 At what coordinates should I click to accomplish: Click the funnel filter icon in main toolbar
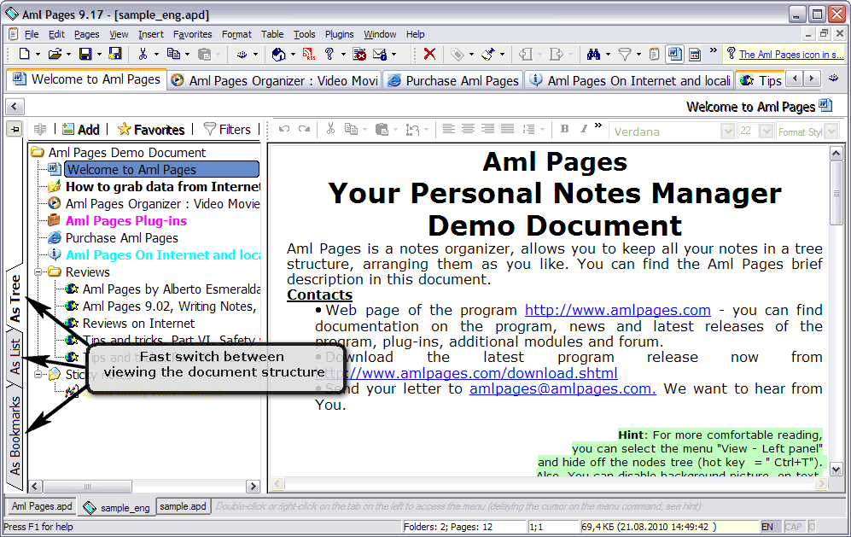click(x=625, y=54)
